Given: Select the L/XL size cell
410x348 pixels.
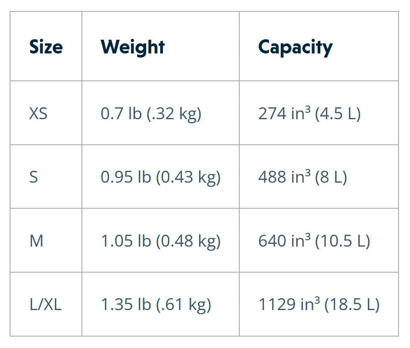Looking at the screenshot, I should 45,305.
